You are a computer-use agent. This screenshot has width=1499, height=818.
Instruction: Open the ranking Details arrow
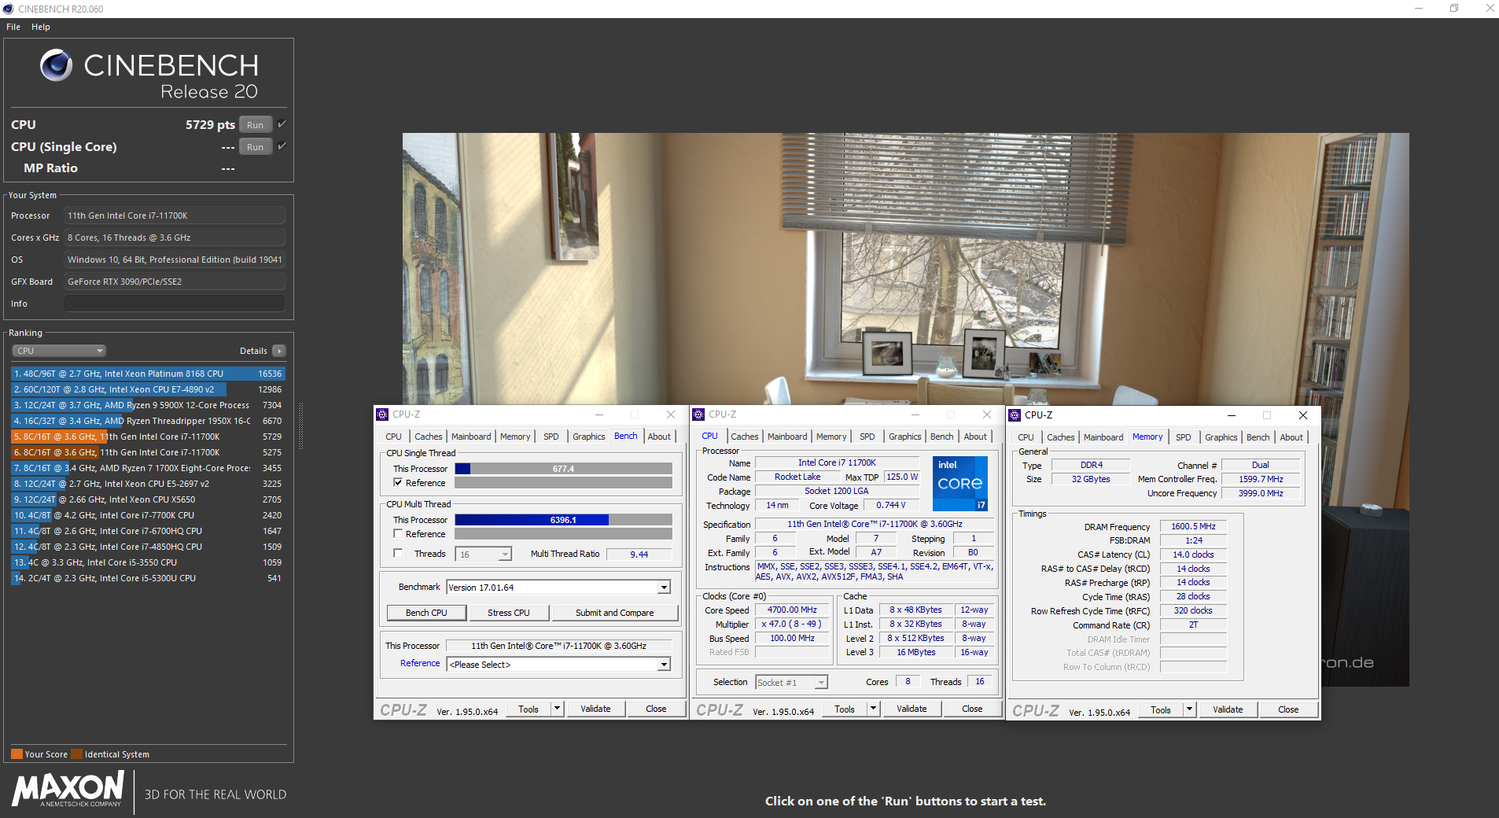coord(279,351)
